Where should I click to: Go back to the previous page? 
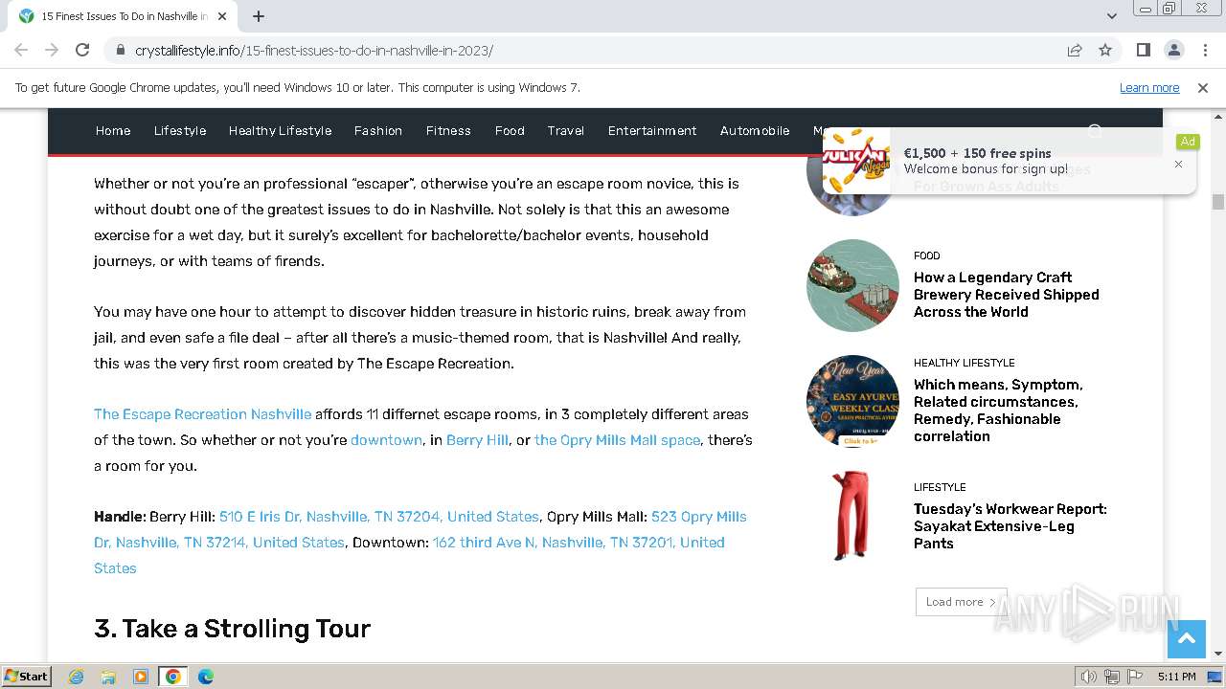21,50
